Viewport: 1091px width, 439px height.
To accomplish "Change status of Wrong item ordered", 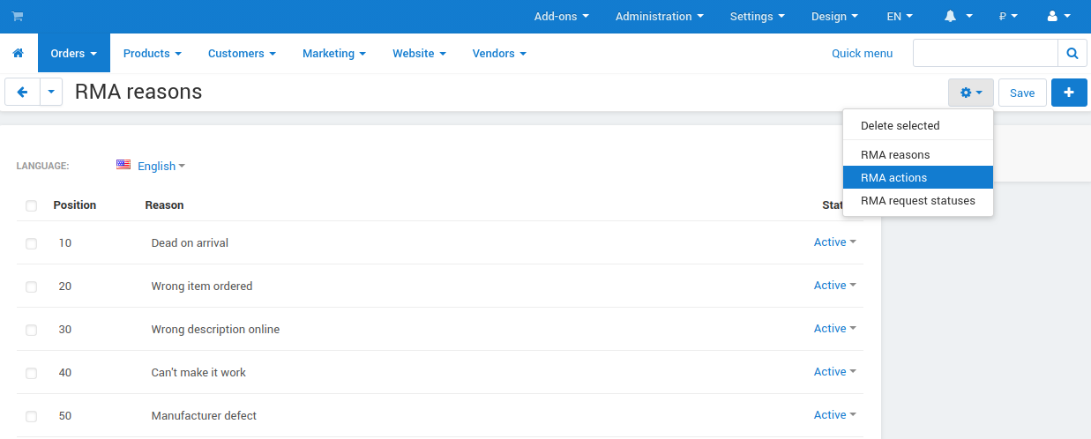I will (835, 286).
